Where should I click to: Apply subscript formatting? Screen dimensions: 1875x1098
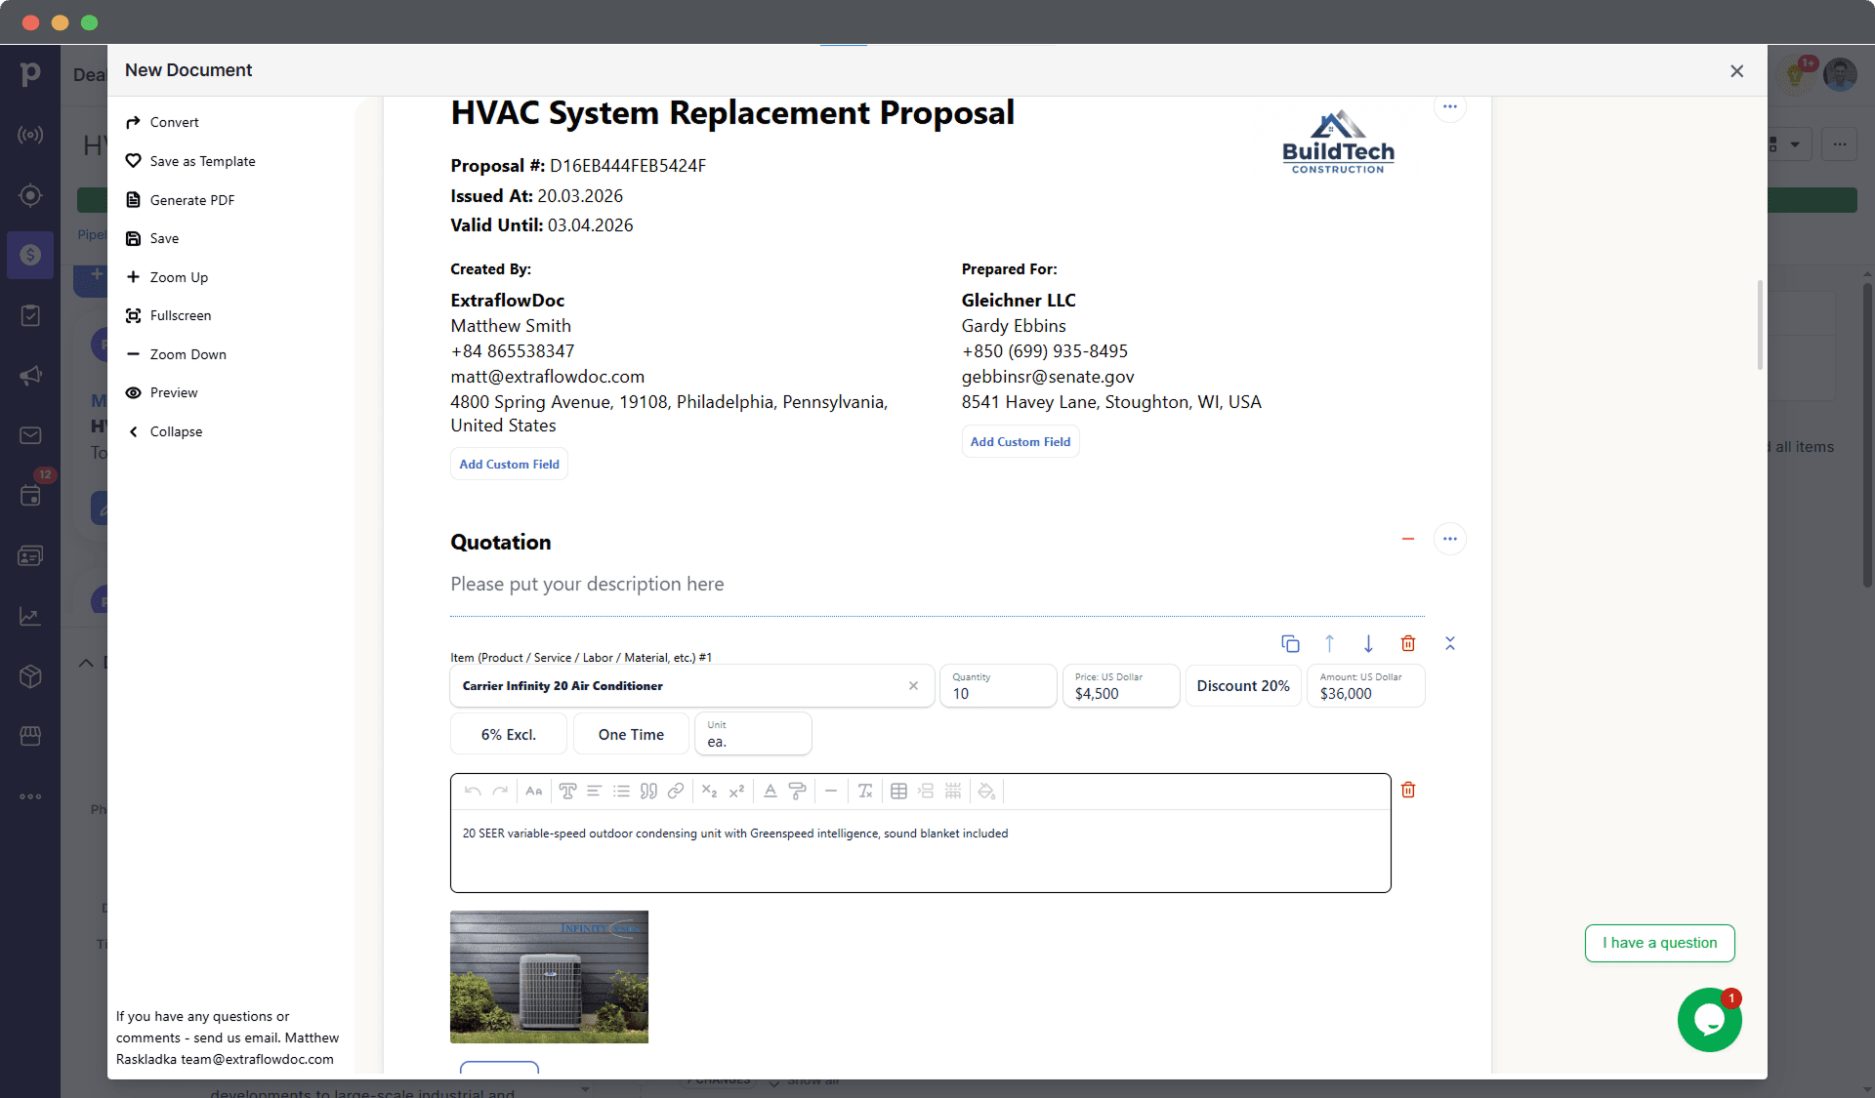tap(710, 792)
